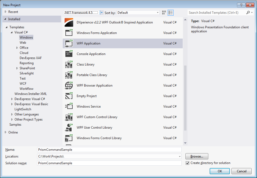Click the template list scroll down arrow
The image size is (257, 178).
(185, 143)
